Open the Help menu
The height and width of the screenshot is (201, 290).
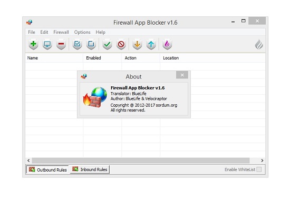coord(100,32)
